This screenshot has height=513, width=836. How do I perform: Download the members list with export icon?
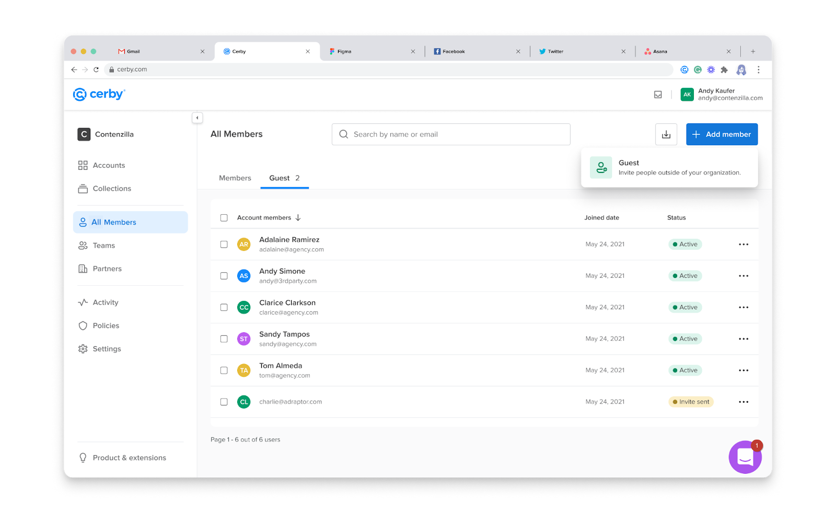tap(666, 134)
